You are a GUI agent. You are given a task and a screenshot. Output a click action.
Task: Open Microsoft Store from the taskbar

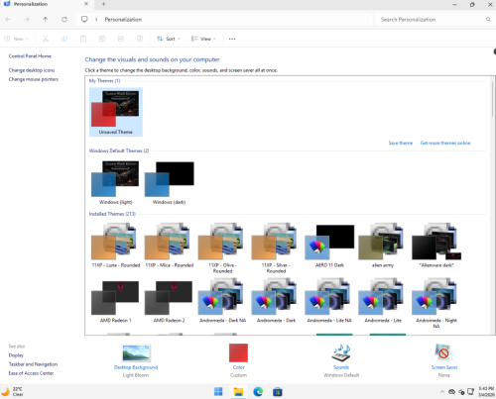(x=278, y=392)
